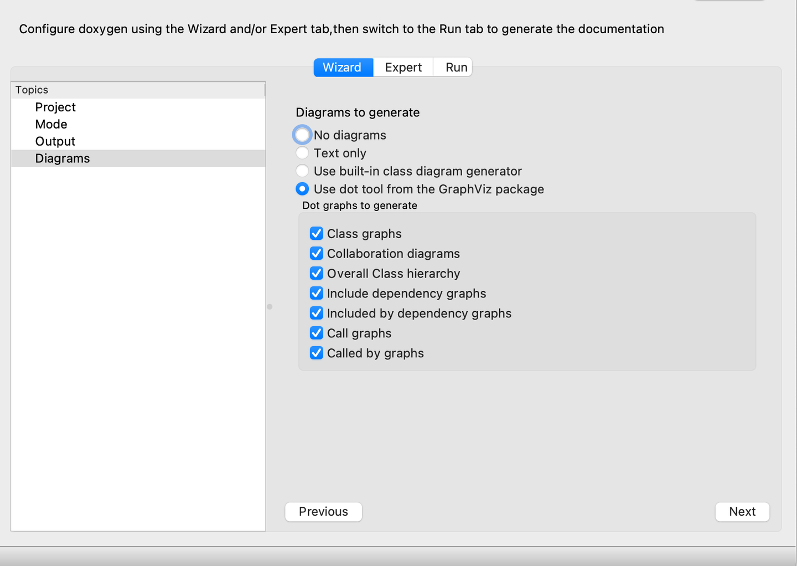Open the Mode topic

51,125
